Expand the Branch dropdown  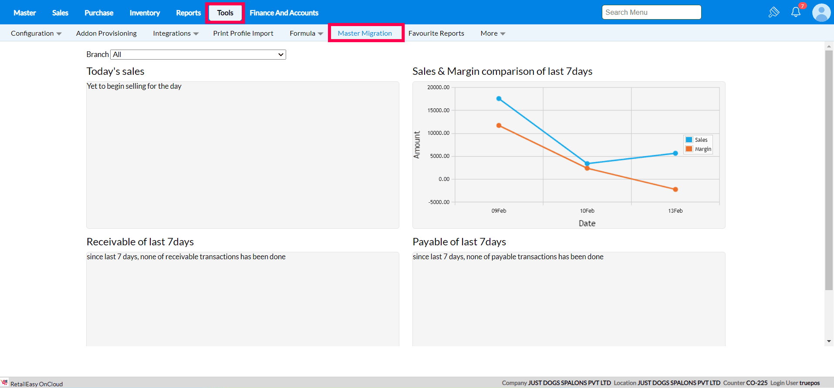pyautogui.click(x=198, y=54)
